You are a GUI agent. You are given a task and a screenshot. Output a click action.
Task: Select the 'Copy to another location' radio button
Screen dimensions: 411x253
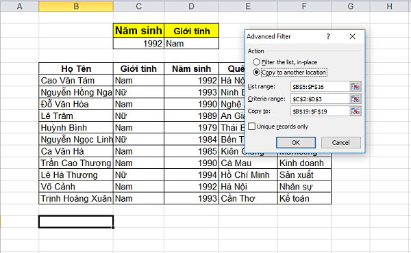256,72
